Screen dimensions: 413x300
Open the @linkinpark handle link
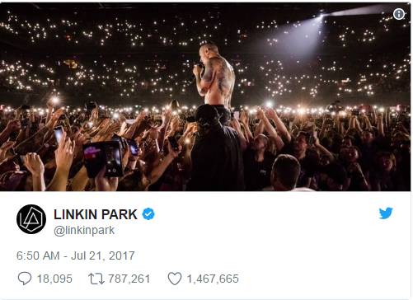(x=84, y=230)
